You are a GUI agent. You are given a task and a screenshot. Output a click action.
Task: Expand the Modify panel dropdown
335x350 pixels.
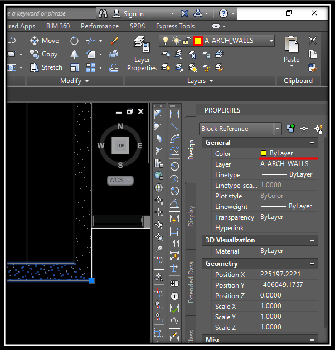pyautogui.click(x=87, y=81)
